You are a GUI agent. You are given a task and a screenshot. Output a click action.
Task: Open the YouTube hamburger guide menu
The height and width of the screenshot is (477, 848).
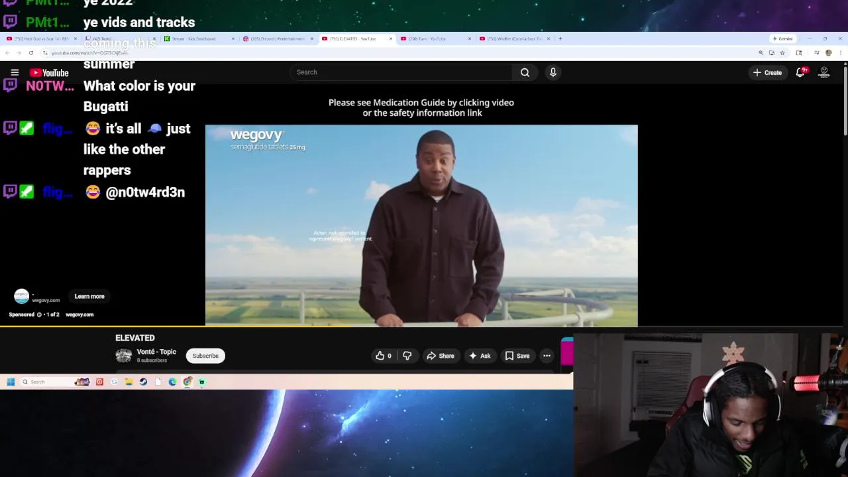click(15, 72)
